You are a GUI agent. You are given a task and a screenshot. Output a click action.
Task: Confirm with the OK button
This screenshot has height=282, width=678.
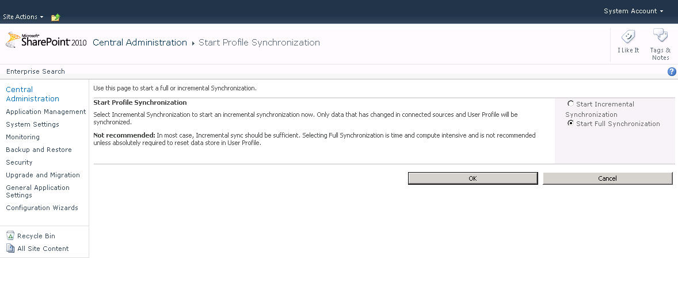(473, 178)
